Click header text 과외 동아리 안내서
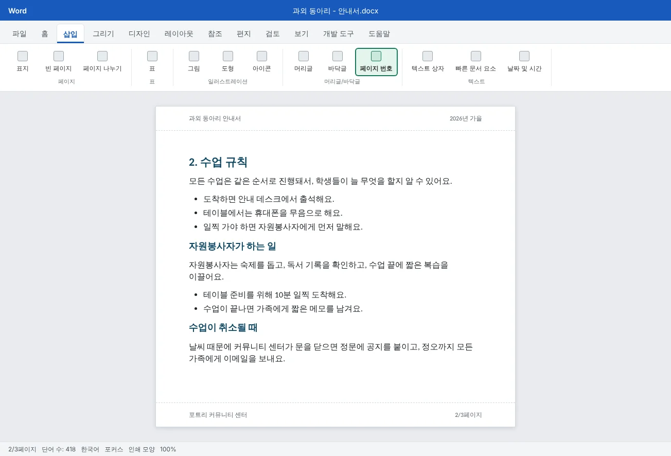671x456 pixels. coord(215,118)
